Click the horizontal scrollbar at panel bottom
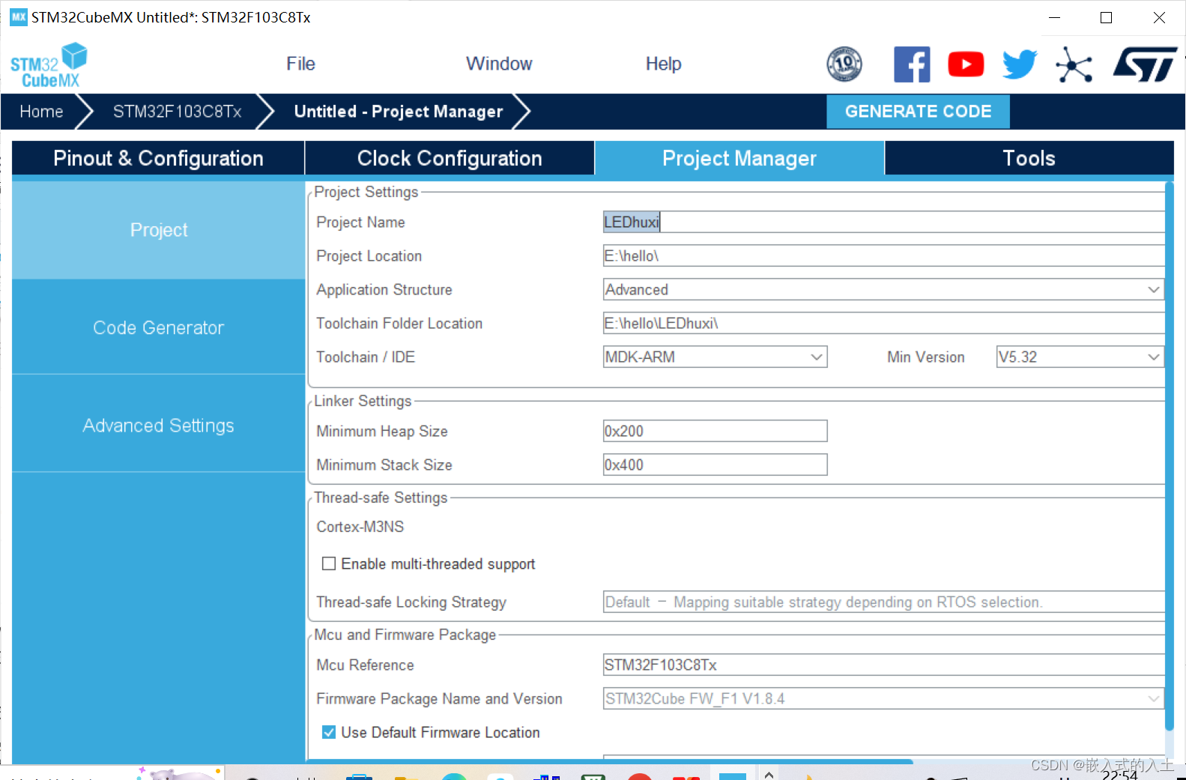 610,761
